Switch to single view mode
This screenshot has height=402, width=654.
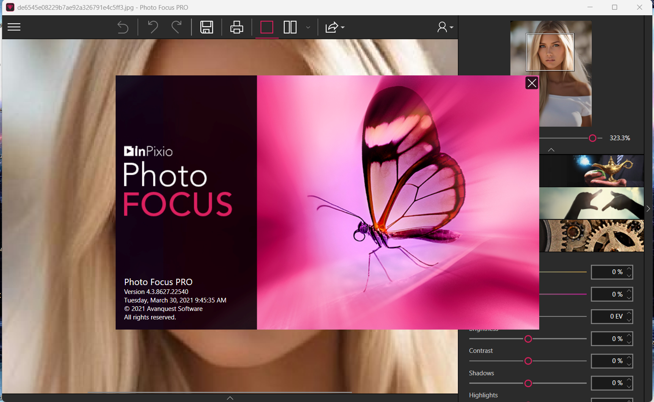(x=267, y=28)
